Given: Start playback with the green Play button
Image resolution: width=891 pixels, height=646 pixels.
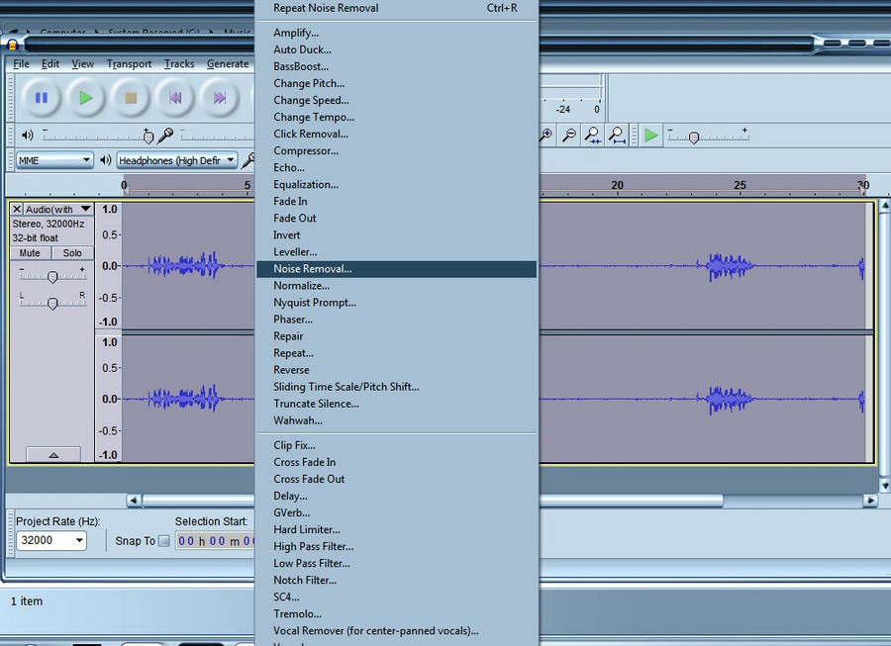Looking at the screenshot, I should pyautogui.click(x=86, y=98).
